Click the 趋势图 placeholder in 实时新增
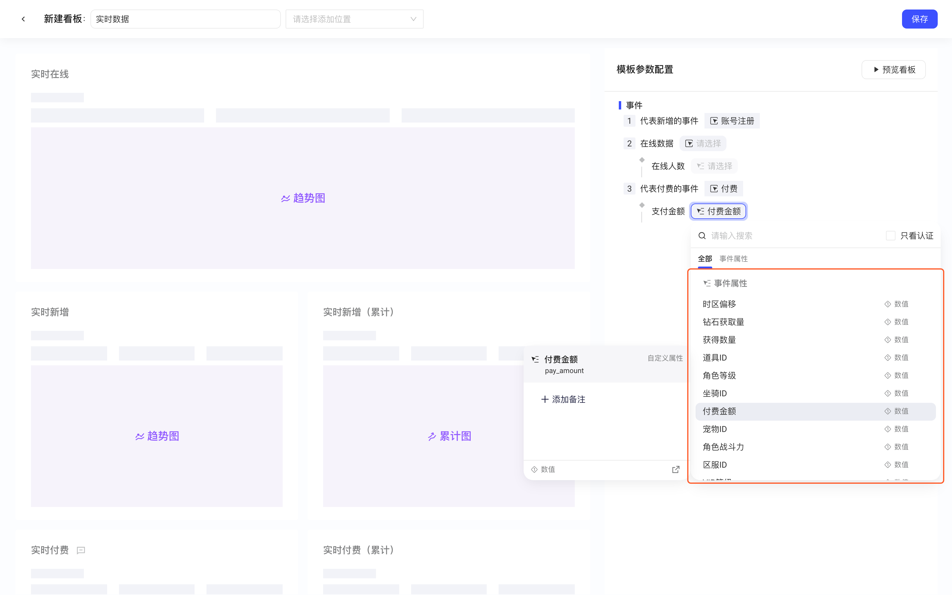 pos(156,436)
